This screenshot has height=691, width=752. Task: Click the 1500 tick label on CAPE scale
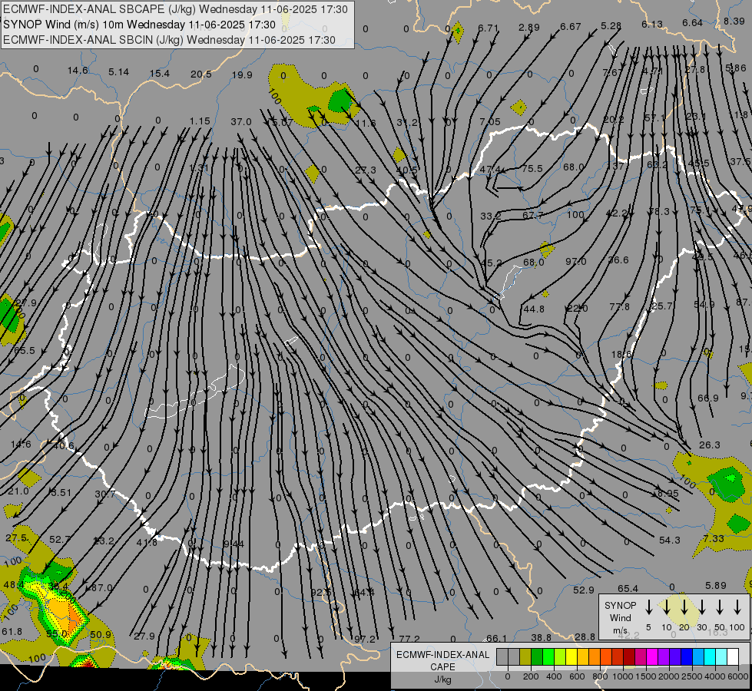645,676
